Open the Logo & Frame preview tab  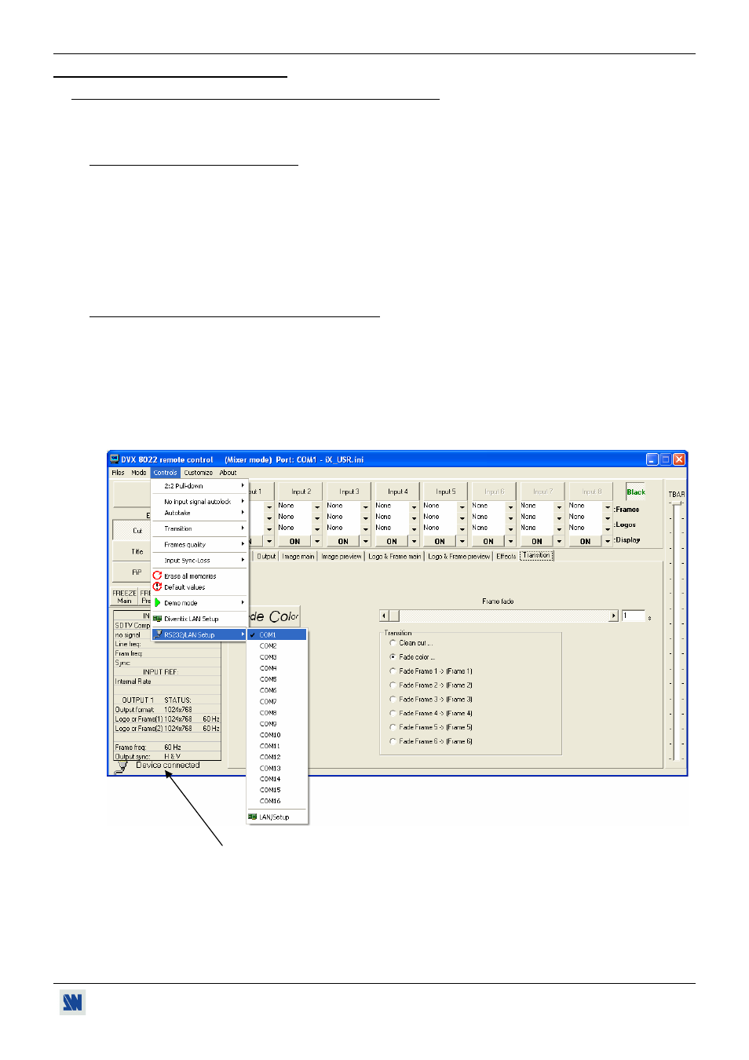(459, 556)
